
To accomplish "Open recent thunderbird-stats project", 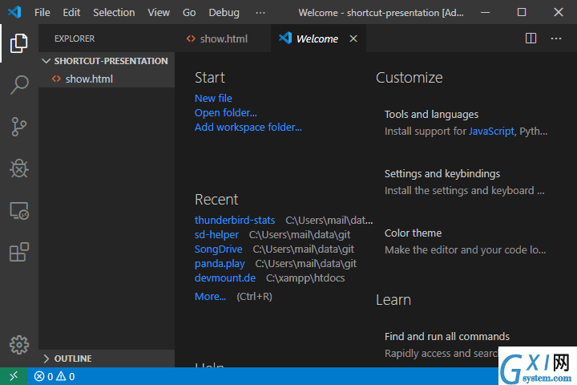I will [235, 221].
